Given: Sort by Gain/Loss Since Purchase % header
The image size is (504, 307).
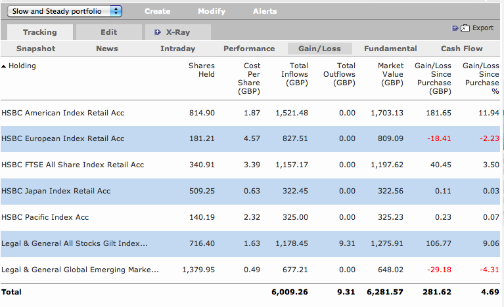Looking at the screenshot, I should (x=481, y=79).
